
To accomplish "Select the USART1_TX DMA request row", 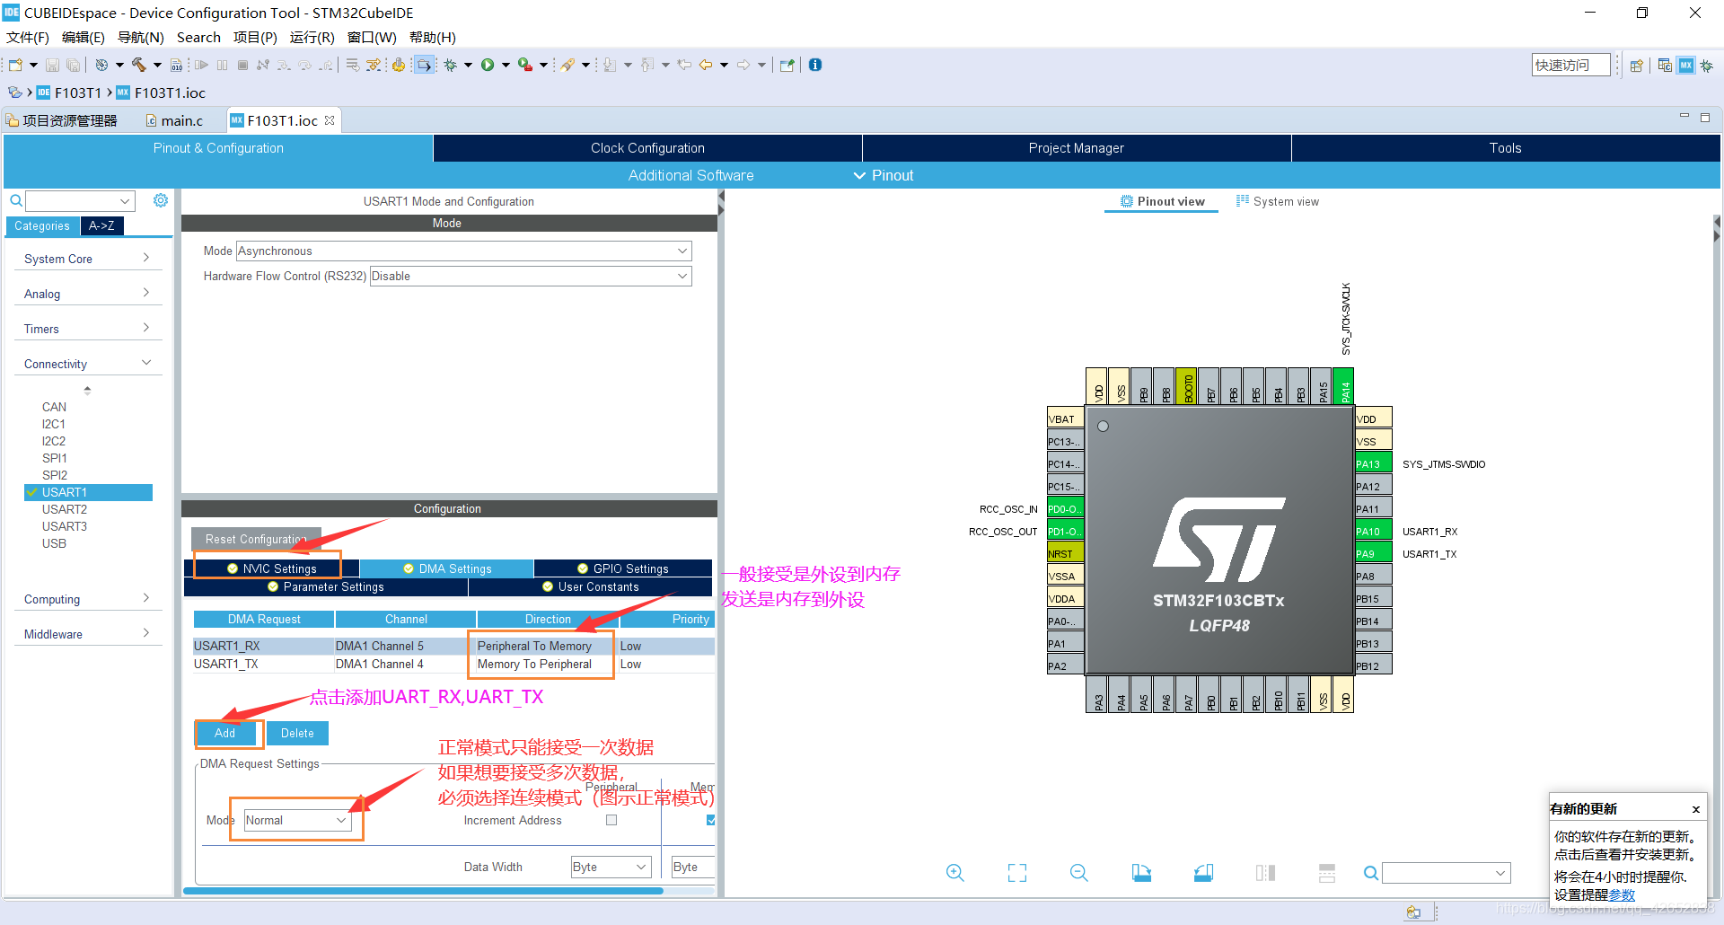I will coord(453,664).
